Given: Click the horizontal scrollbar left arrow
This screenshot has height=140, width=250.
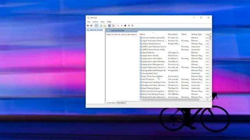Looking at the screenshot, I should coord(140,100).
